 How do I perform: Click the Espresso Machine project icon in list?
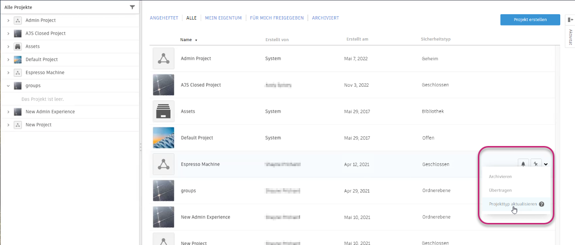163,164
